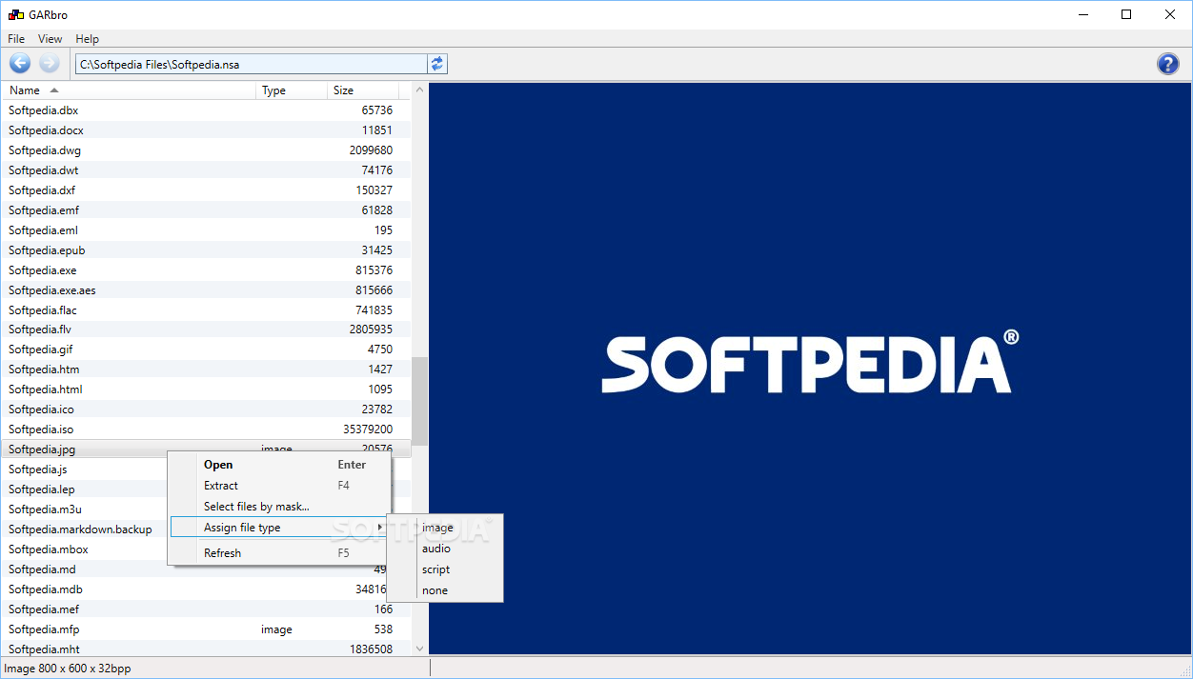Open the blue help question mark icon
1193x679 pixels.
1168,64
